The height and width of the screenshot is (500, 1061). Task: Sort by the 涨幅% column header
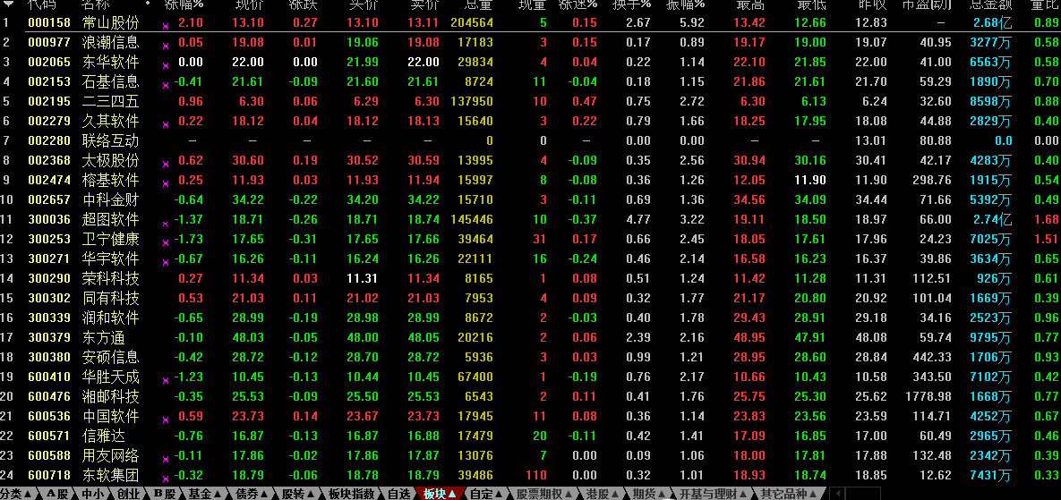[184, 4]
